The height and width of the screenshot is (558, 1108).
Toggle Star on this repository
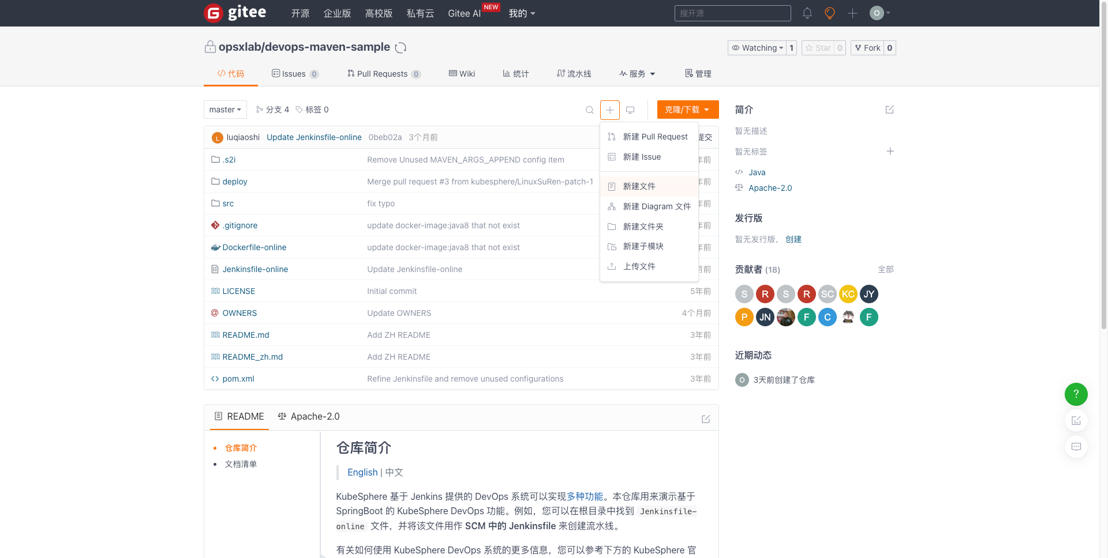818,48
